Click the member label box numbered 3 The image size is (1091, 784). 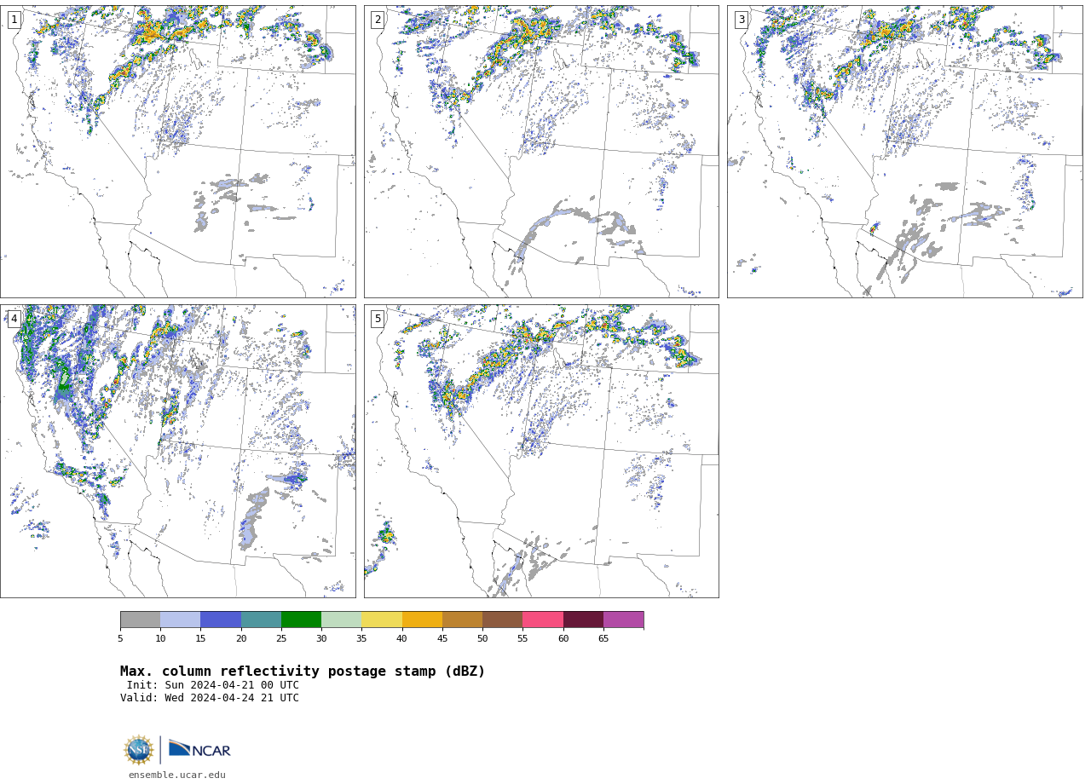(741, 20)
